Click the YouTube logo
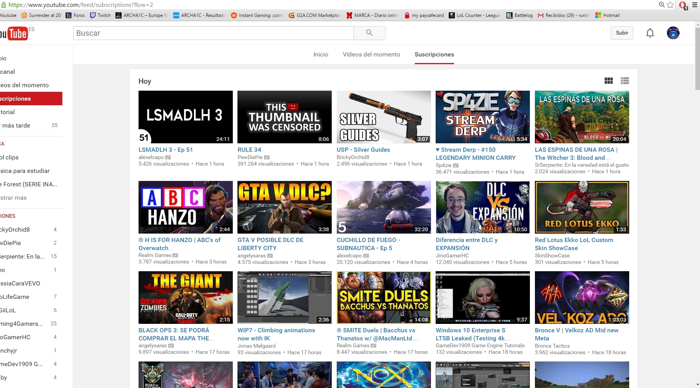This screenshot has width=700, height=388. click(14, 34)
